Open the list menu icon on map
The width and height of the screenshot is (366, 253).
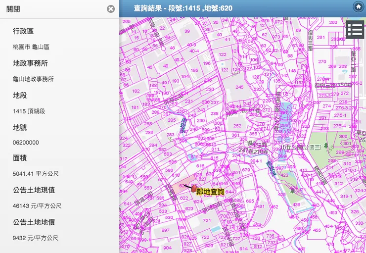[x=355, y=29]
